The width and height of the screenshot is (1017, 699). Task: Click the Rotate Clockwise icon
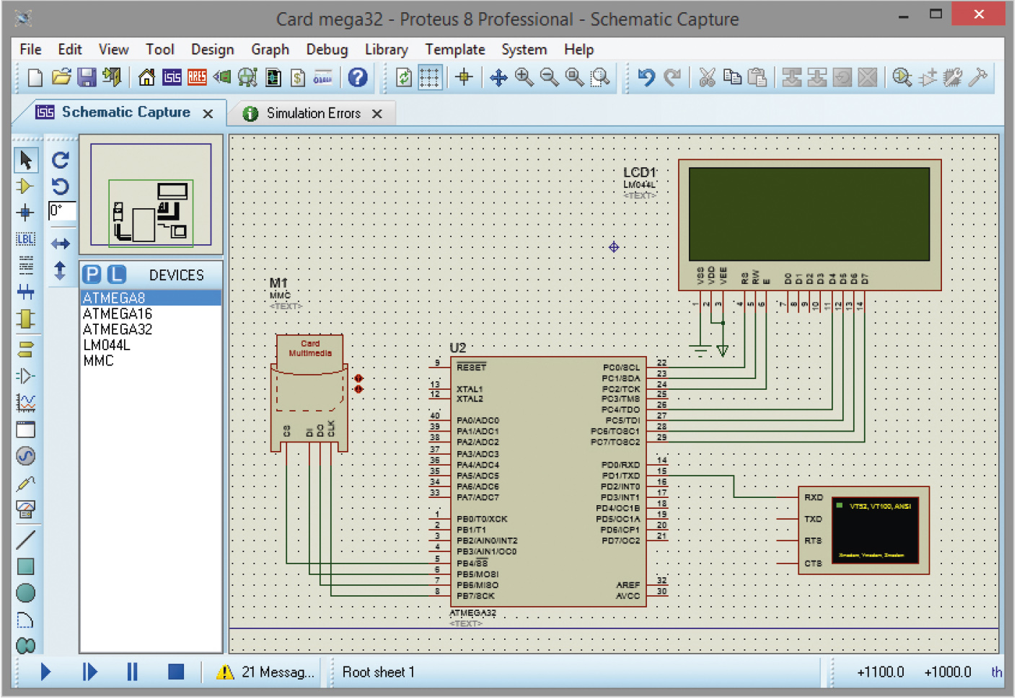(61, 160)
